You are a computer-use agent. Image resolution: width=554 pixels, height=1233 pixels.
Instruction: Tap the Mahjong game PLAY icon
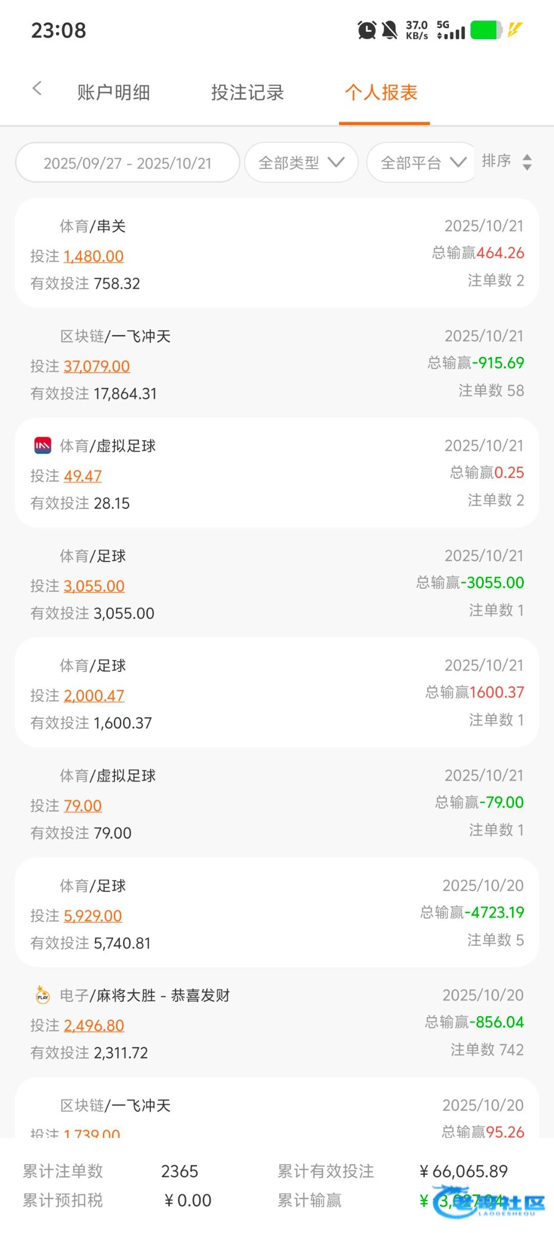[43, 995]
